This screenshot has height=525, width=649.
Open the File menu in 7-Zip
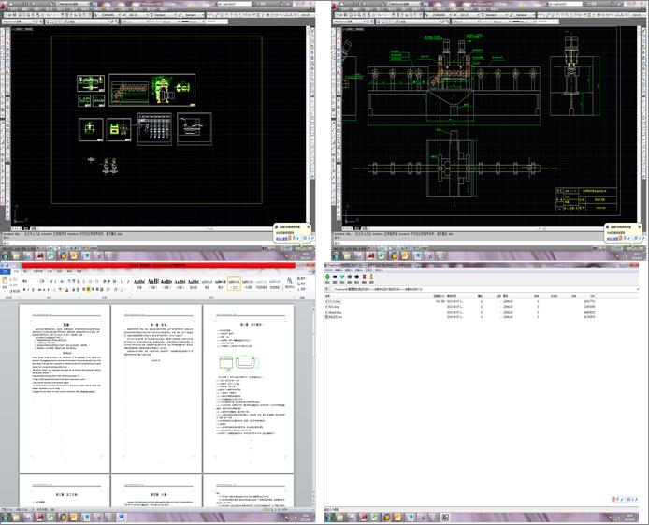328,270
